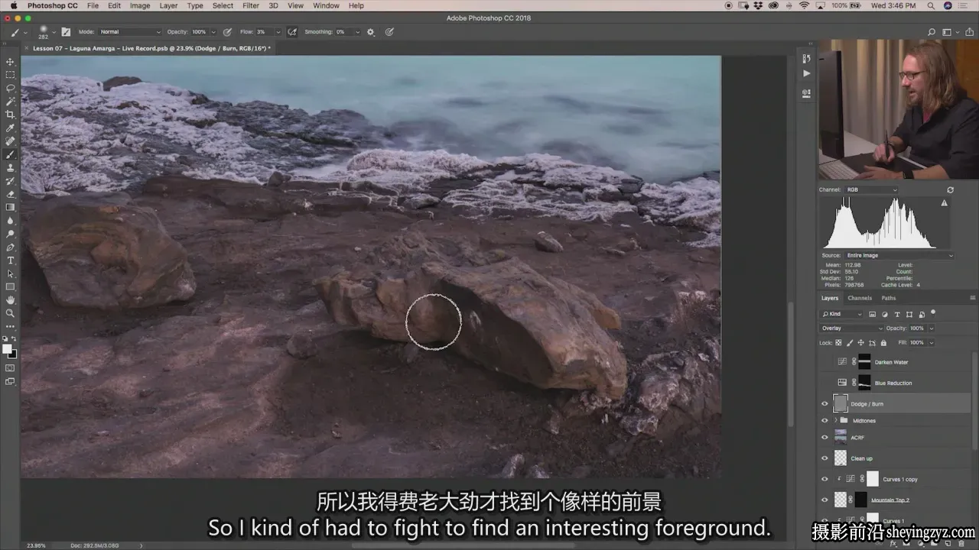
Task: Open the Window menu
Action: (x=326, y=5)
